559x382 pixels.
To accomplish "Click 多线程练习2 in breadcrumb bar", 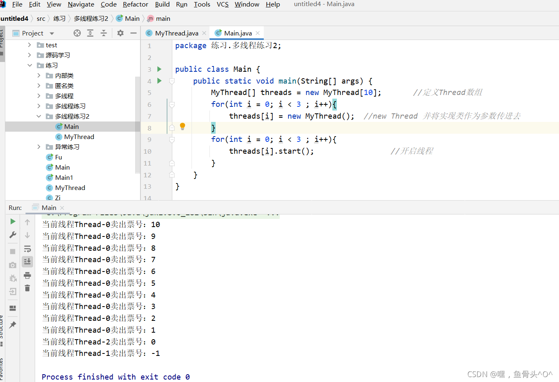I will [91, 18].
